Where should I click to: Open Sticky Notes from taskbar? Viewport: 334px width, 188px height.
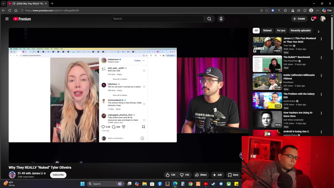tap(236, 184)
